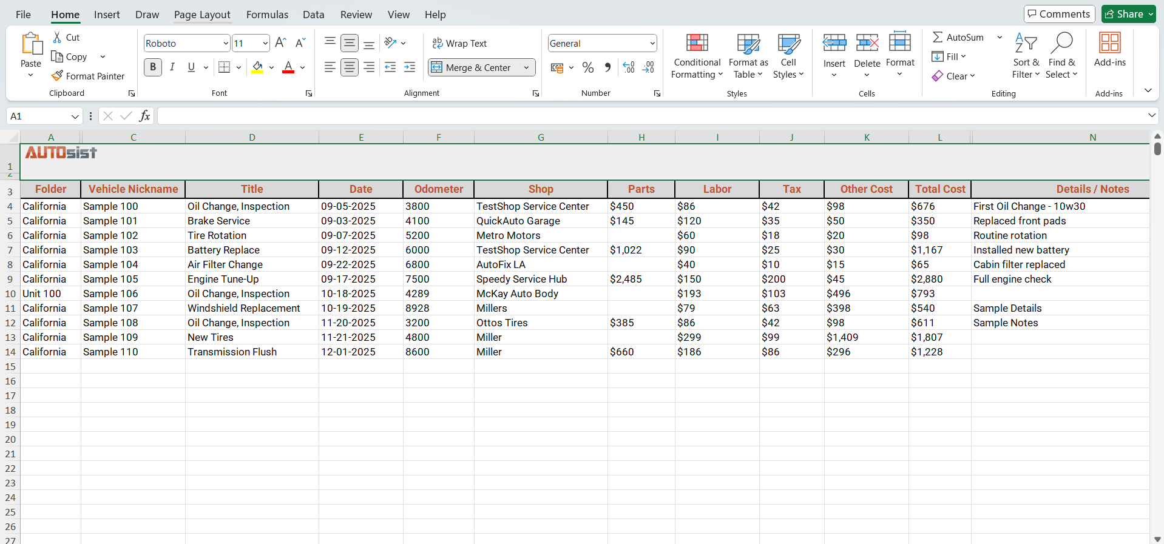Open the General number format dropdown
This screenshot has width=1164, height=544.
click(x=652, y=43)
